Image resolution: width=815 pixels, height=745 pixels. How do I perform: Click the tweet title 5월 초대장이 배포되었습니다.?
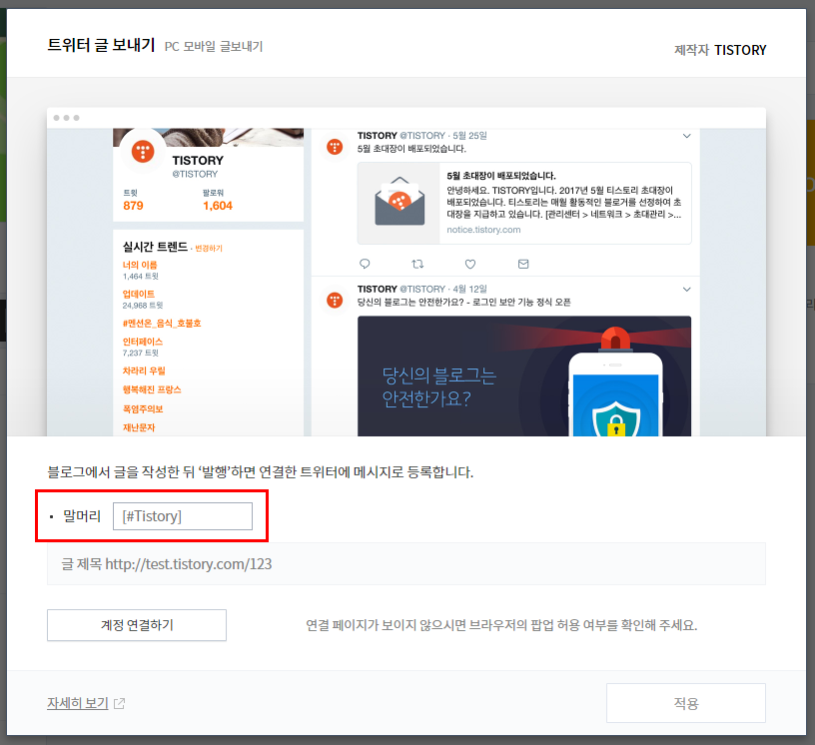tap(501, 176)
